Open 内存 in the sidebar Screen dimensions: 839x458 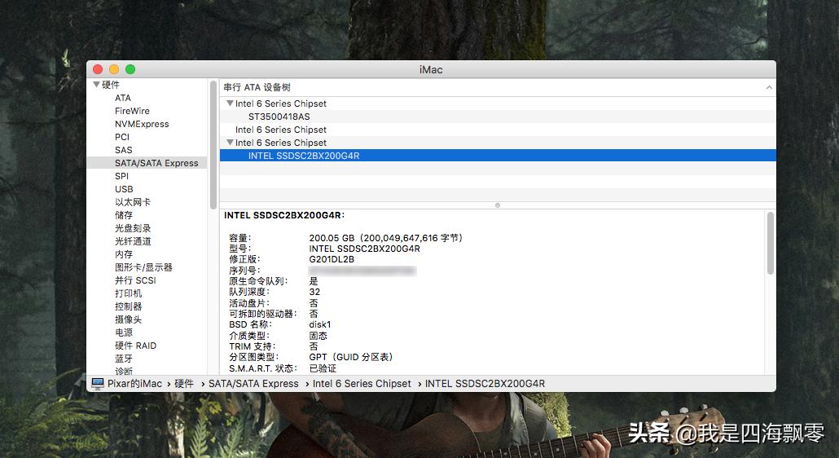click(x=124, y=254)
